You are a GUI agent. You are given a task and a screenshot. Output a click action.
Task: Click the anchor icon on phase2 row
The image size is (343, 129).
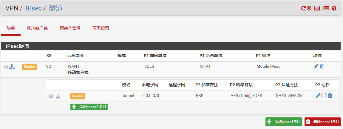pyautogui.click(x=58, y=96)
